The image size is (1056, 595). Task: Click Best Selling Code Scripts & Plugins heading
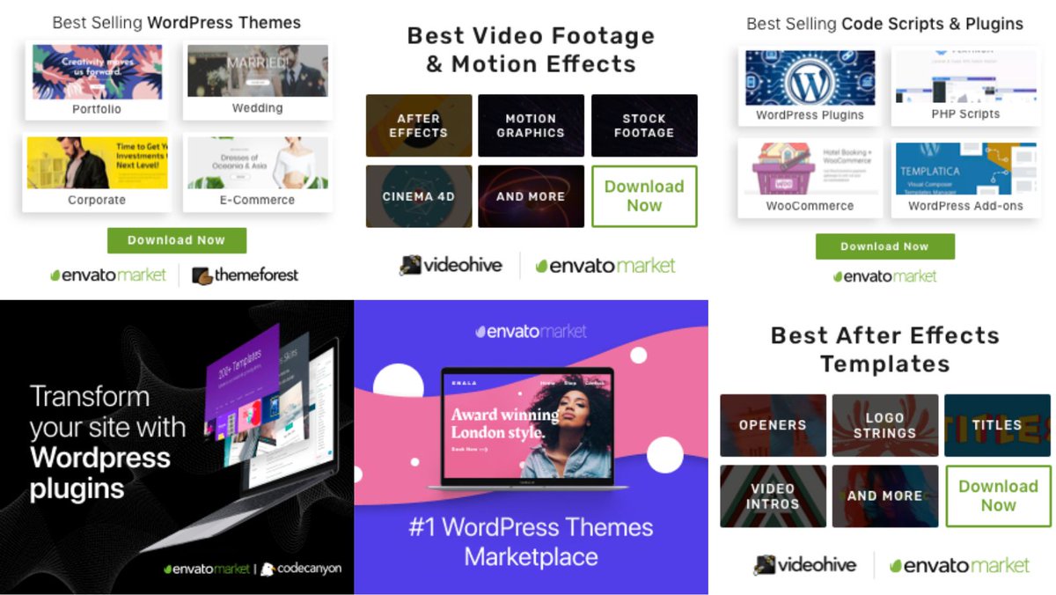884,24
